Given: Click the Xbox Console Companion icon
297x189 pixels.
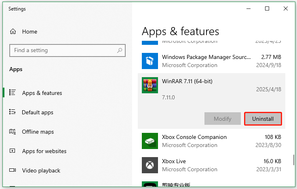Looking at the screenshot, I should (x=150, y=141).
